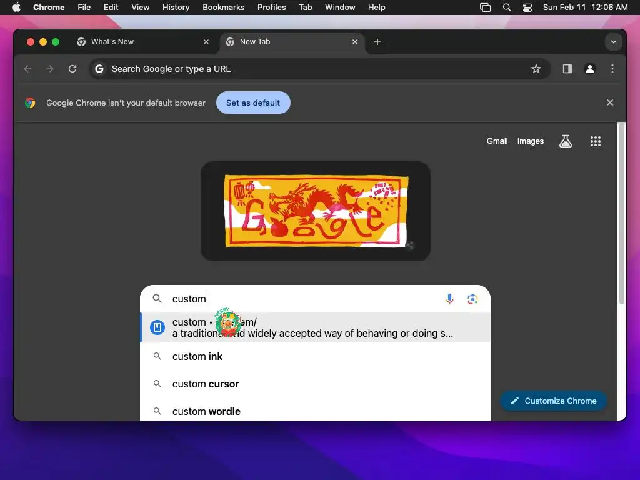Open the Gmail link
This screenshot has width=640, height=480.
coord(497,141)
